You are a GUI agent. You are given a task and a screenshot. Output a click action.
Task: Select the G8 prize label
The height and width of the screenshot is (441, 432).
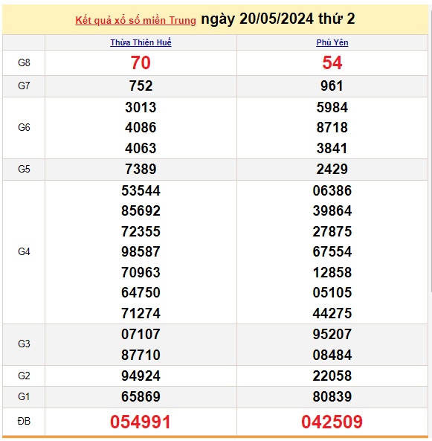point(24,62)
